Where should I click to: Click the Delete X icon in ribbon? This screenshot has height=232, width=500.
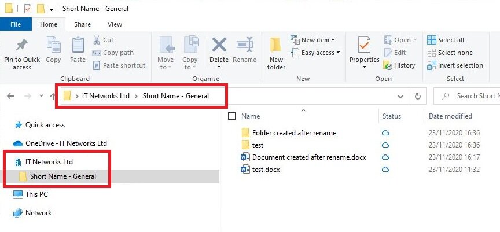219,45
